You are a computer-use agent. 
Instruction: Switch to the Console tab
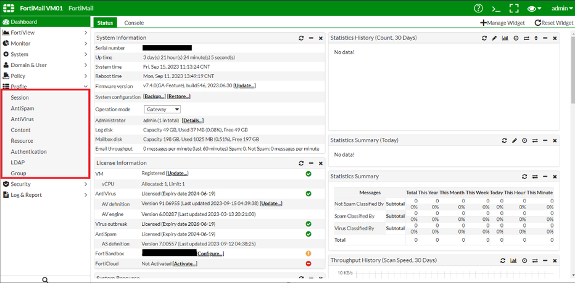pos(134,23)
